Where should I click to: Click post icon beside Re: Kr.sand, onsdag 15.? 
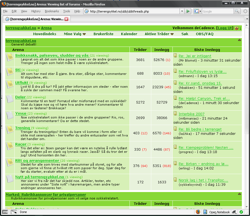pos(175,83)
